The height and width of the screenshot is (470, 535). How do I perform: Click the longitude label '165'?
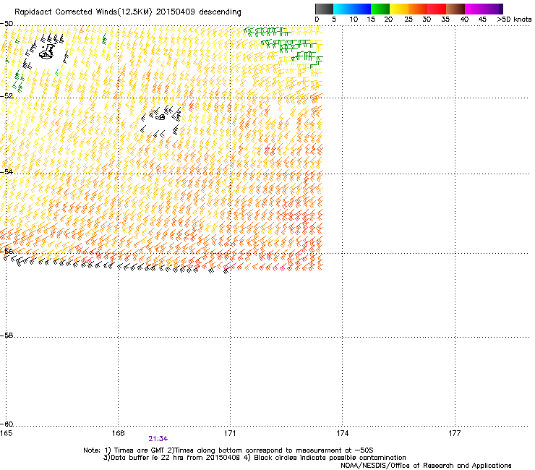point(7,433)
